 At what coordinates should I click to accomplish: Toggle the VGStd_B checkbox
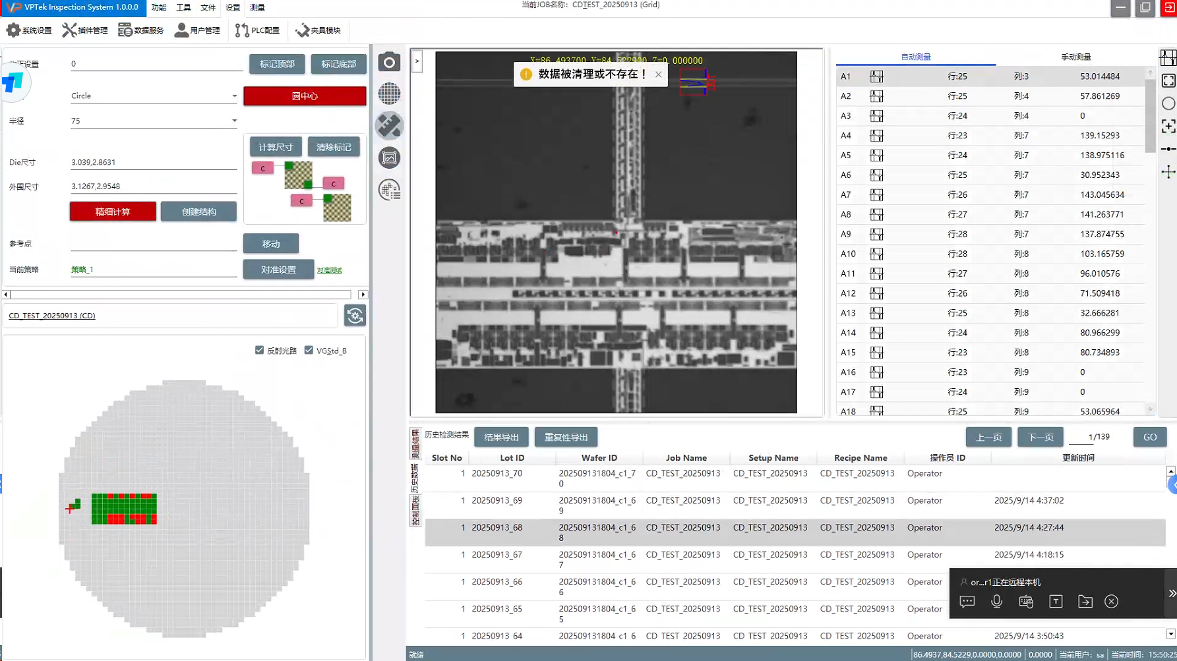tap(309, 350)
